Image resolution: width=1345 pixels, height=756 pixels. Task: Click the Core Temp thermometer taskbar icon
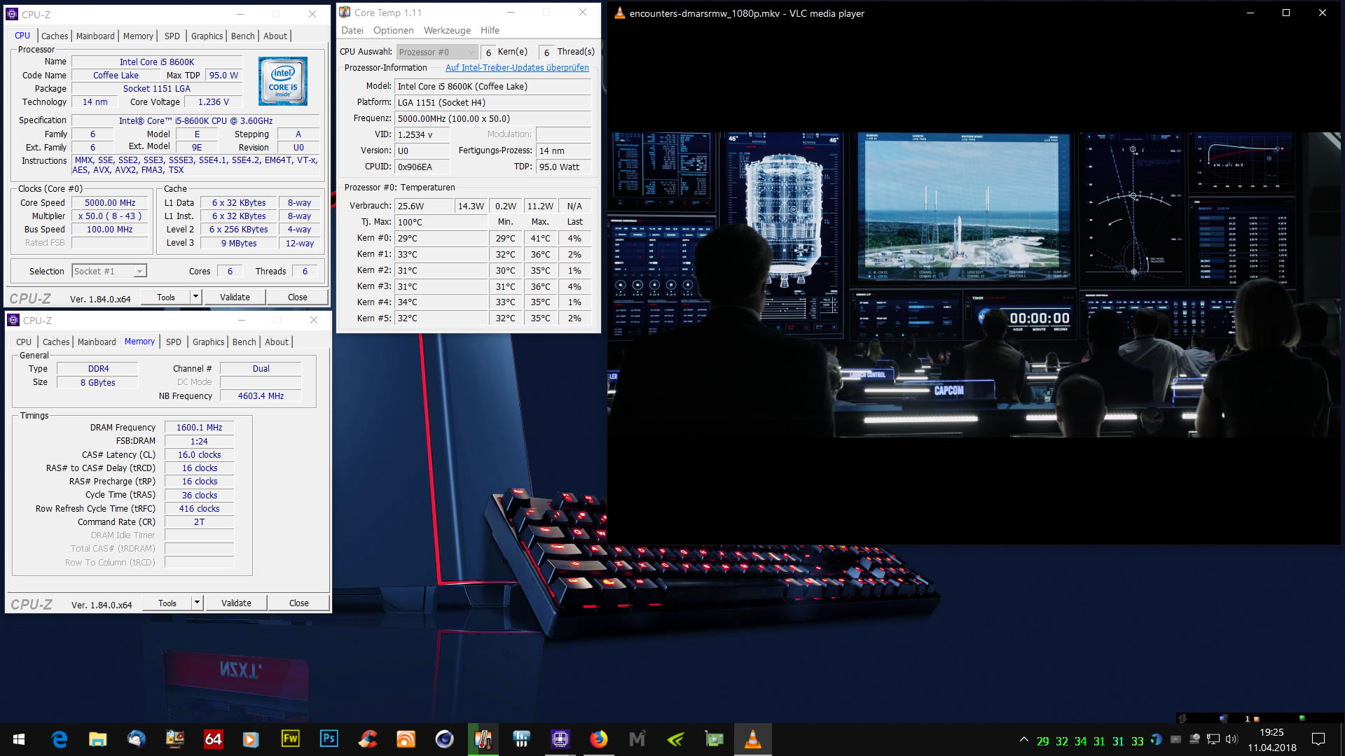click(x=483, y=739)
